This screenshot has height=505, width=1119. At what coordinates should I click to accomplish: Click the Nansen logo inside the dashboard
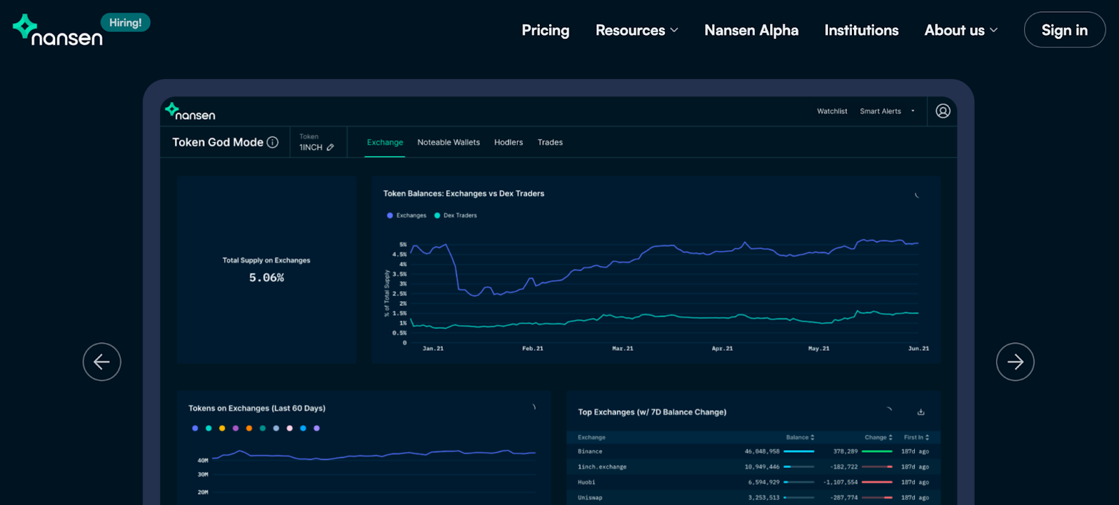(190, 112)
